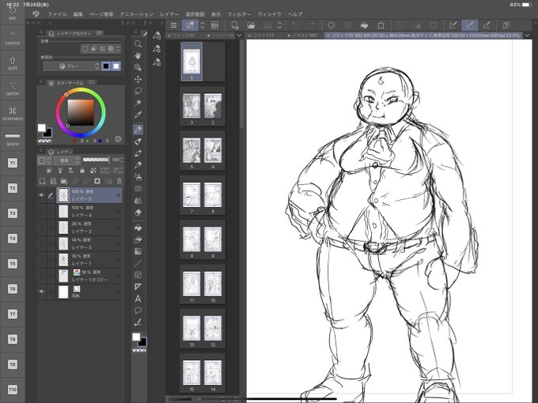Open the expression color グレー dropdown
The height and width of the screenshot is (403, 538).
point(72,66)
